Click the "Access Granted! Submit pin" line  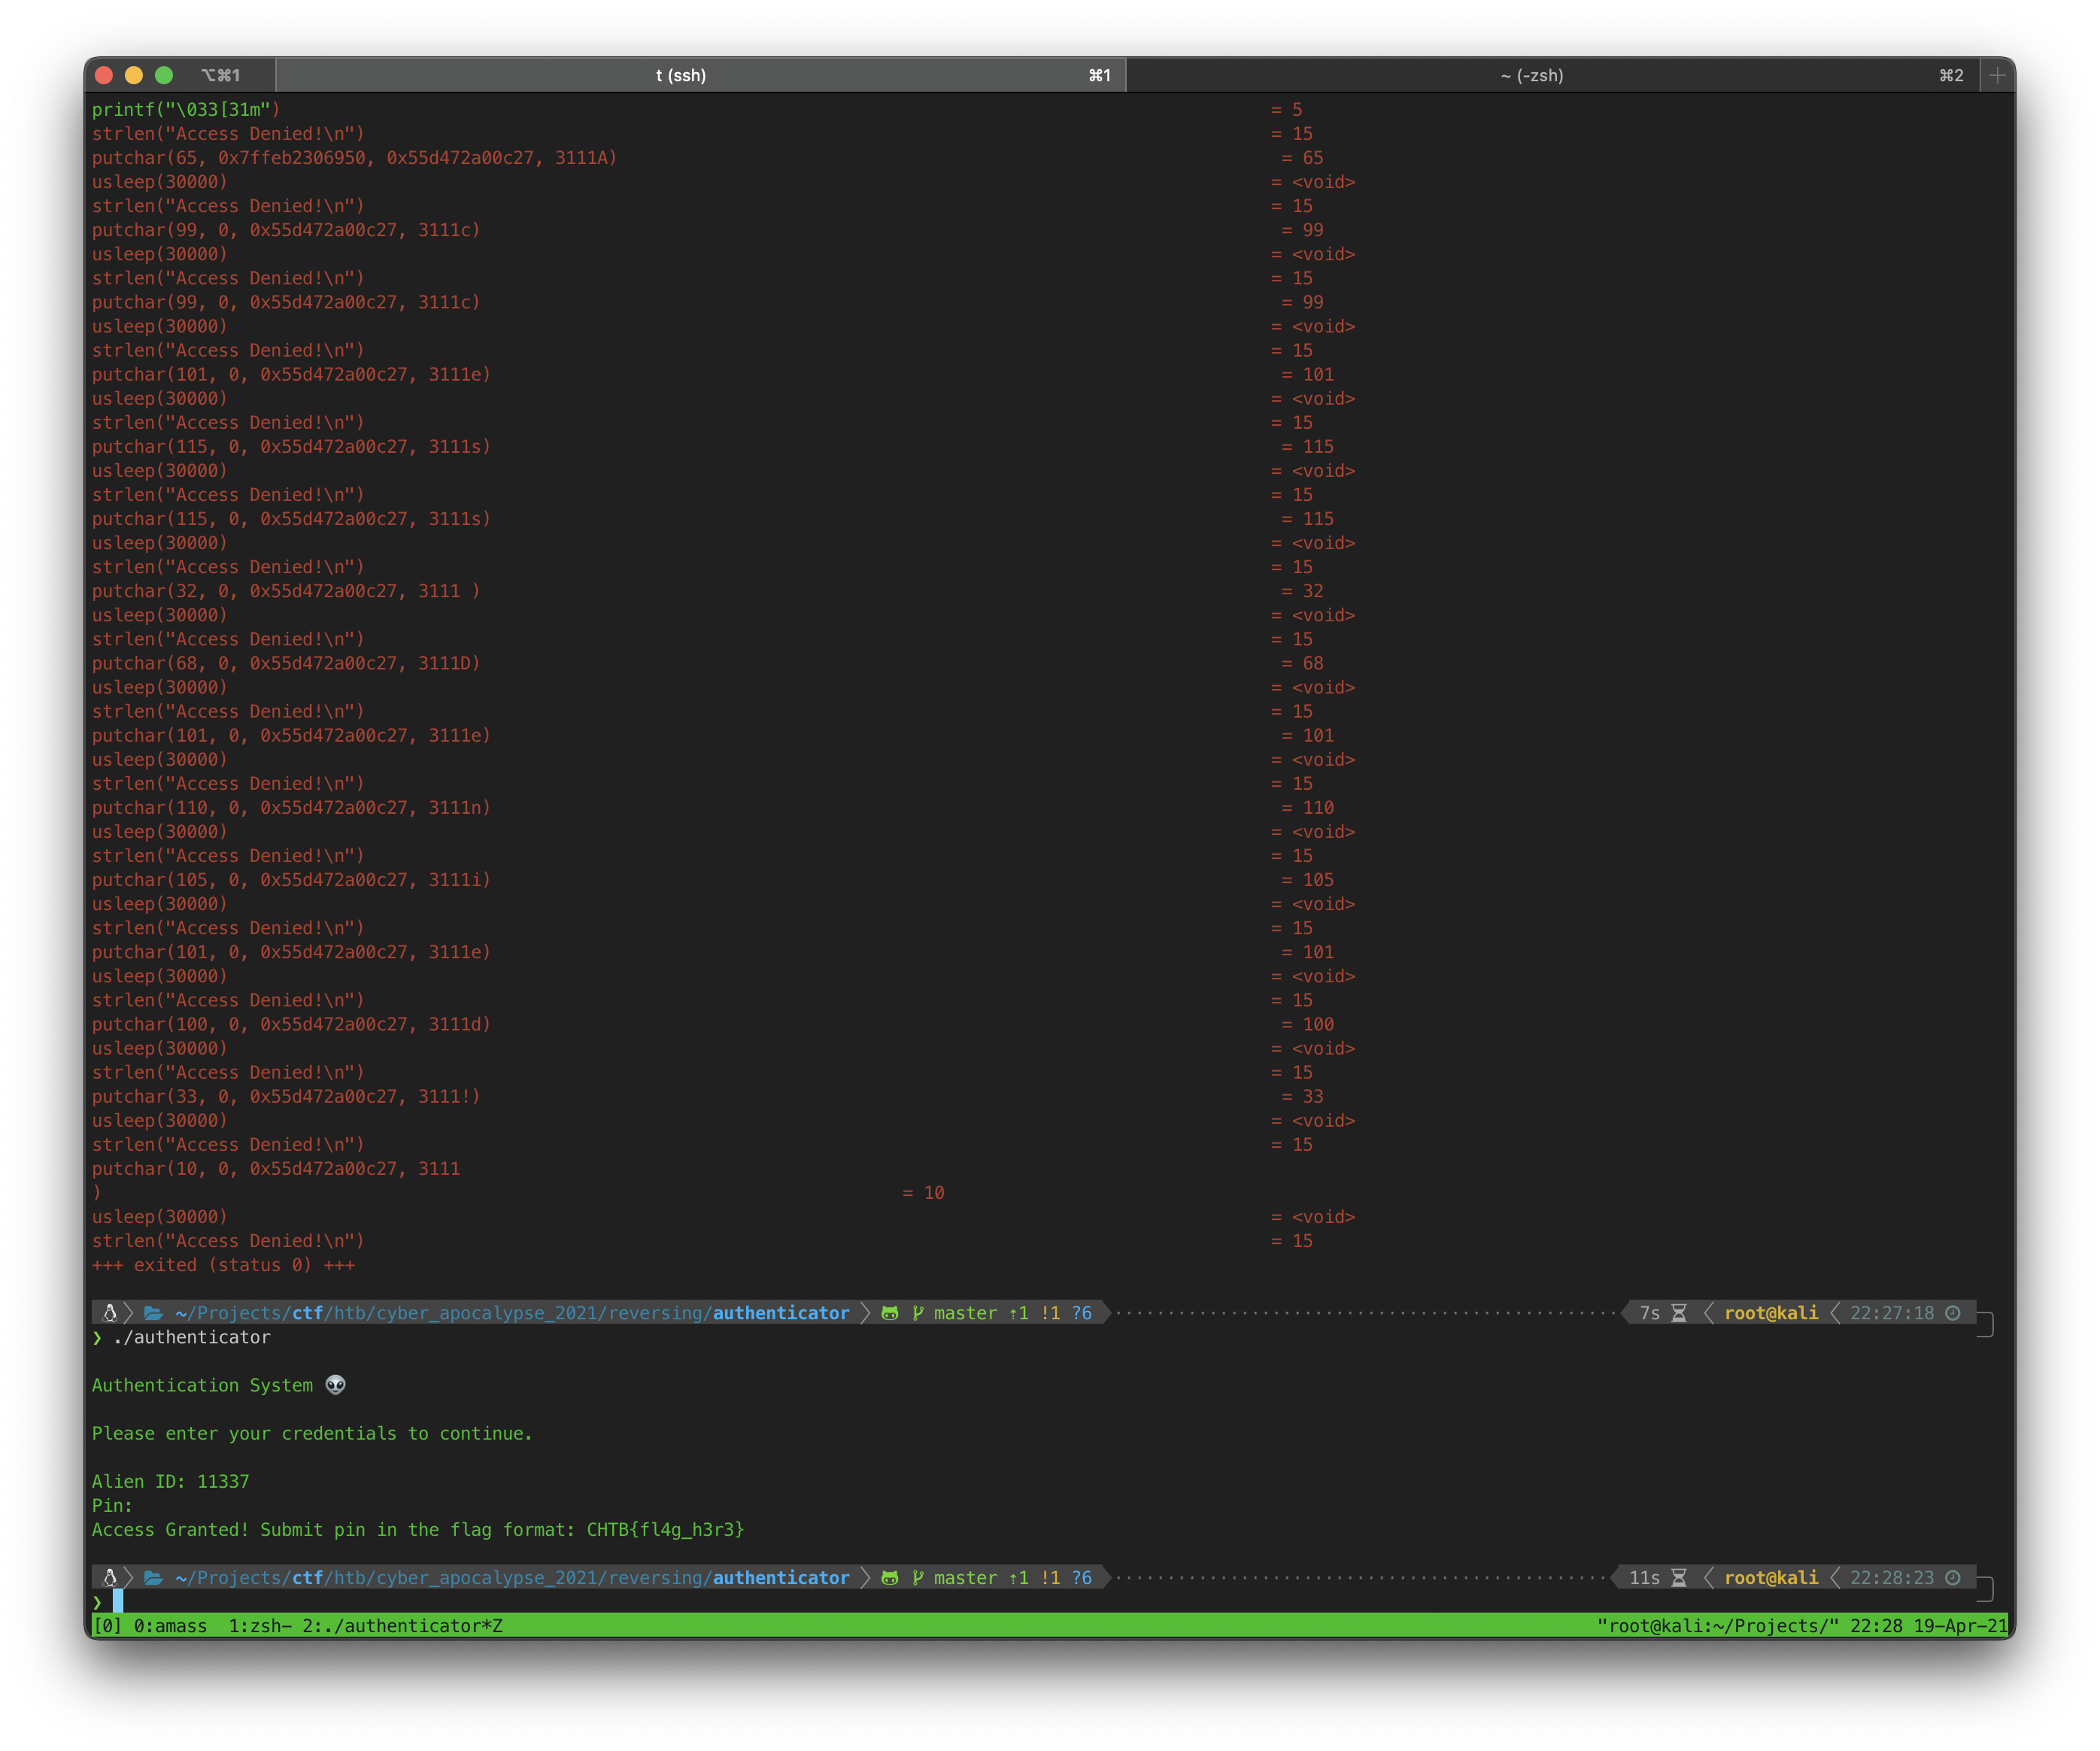(418, 1529)
